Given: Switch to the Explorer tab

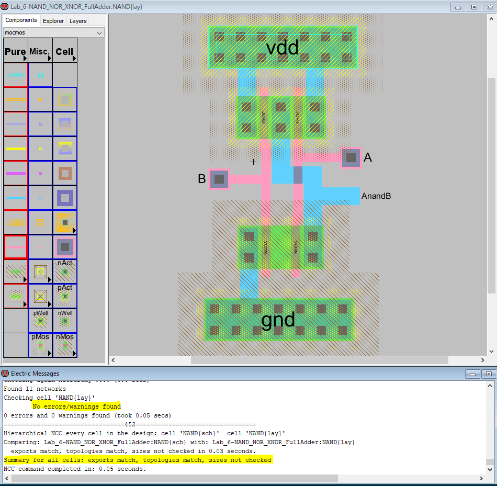Looking at the screenshot, I should click(53, 21).
